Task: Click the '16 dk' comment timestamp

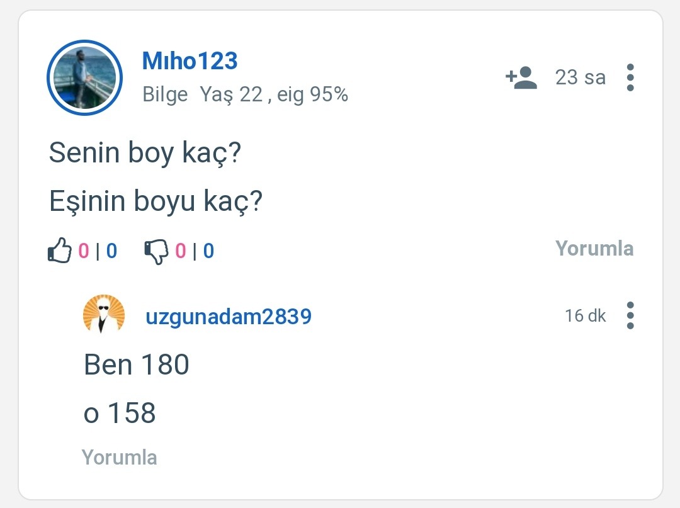Action: tap(585, 315)
